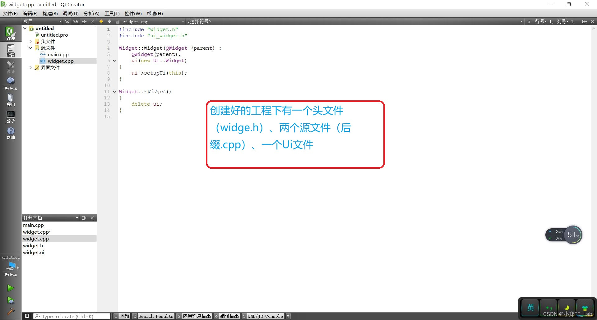This screenshot has height=320, width=597.
Task: Go forward with the right arrow
Action: 109,21
